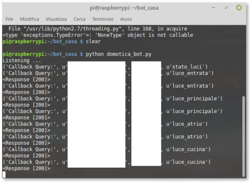Click the last u'luce_cucina' callback text
This screenshot has width=250, height=182.
click(189, 162)
